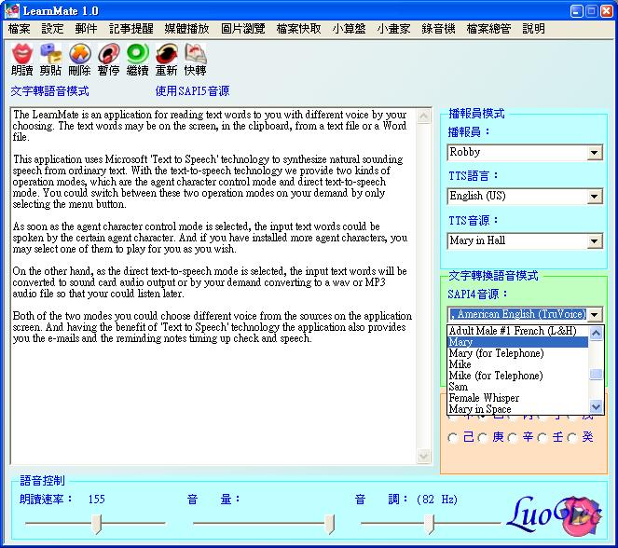The width and height of the screenshot is (618, 548).
Task: Open the 檔案 menu
Action: point(19,29)
